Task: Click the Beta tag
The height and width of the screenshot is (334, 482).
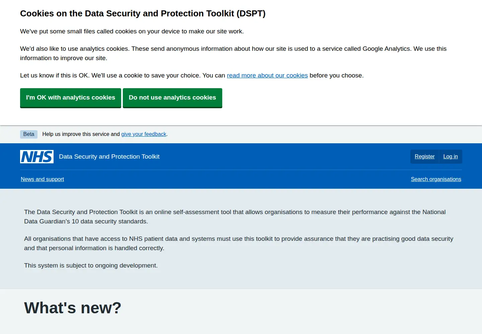Action: [x=29, y=134]
